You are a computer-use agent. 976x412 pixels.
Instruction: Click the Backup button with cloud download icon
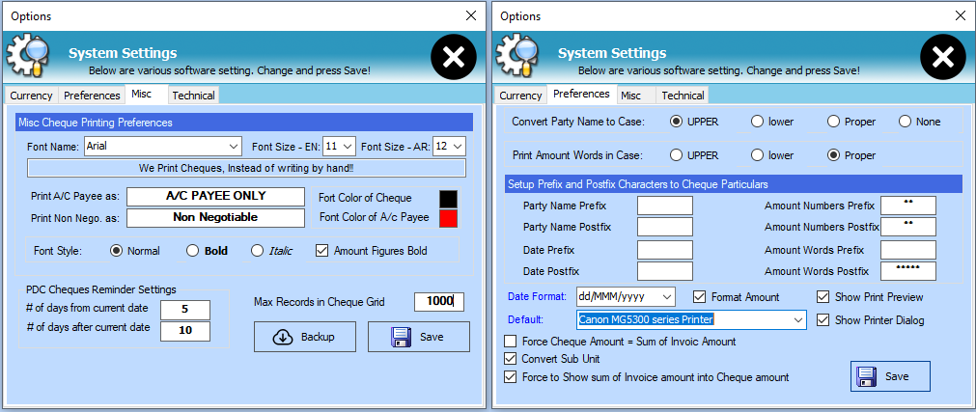[x=305, y=337]
